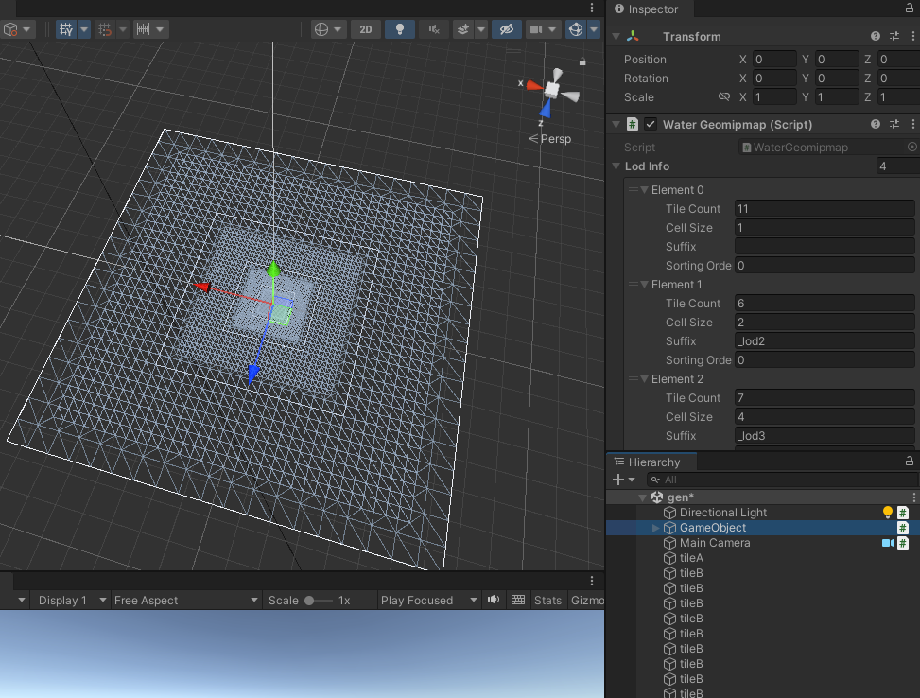Image resolution: width=920 pixels, height=698 pixels.
Task: Click Element 0 Tile Count field
Action: [x=824, y=209]
